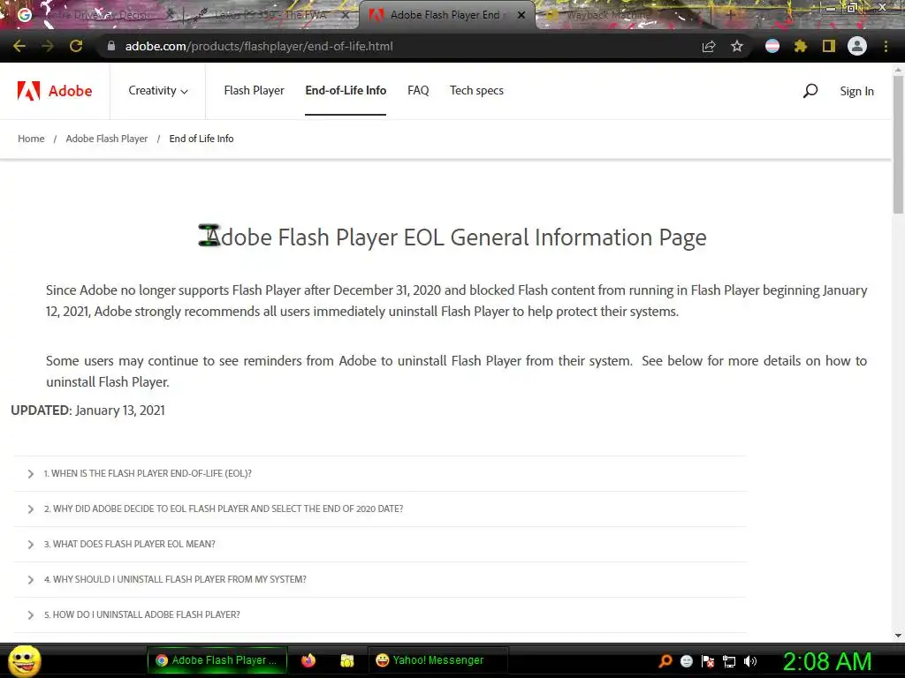The image size is (905, 678).
Task: Click the padlock site info icon
Action: 111,46
